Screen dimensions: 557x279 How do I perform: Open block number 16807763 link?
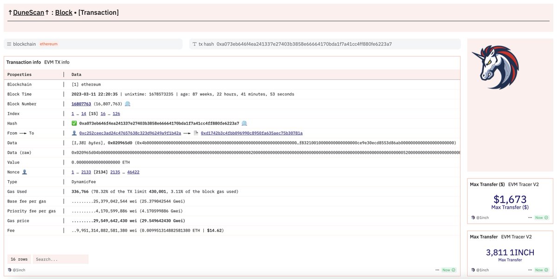click(81, 104)
